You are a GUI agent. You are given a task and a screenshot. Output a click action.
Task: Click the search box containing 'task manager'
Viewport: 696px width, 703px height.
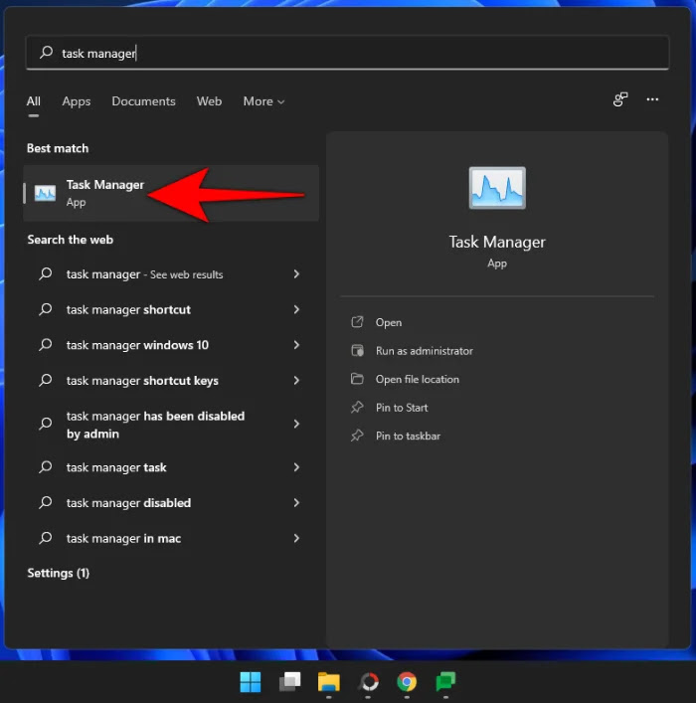pos(348,53)
